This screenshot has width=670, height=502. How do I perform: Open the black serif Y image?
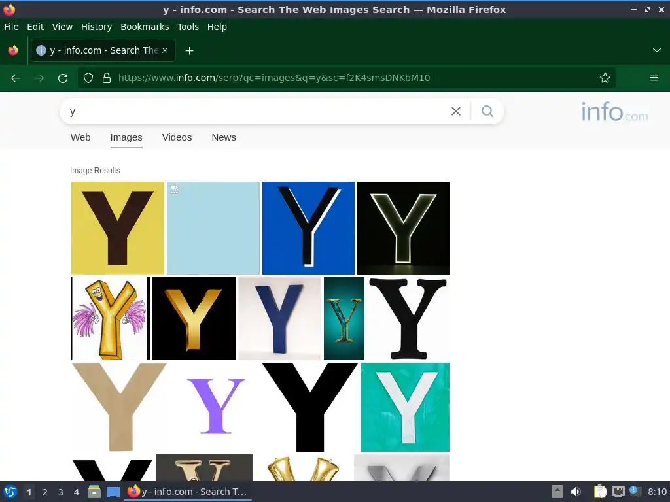(x=408, y=318)
